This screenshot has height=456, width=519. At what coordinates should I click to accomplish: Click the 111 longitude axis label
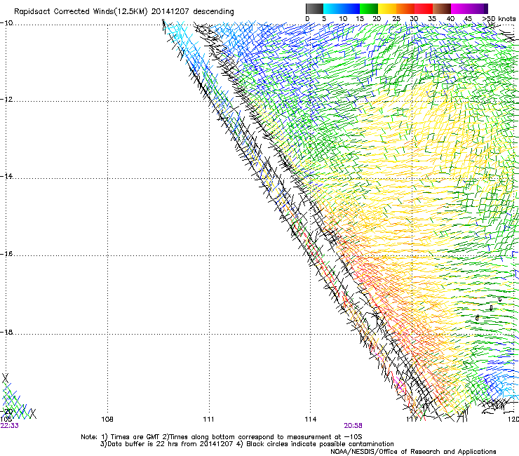[208, 420]
